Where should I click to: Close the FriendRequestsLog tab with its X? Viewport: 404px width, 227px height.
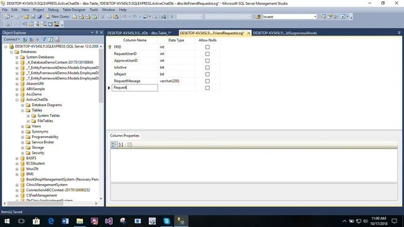(248, 33)
